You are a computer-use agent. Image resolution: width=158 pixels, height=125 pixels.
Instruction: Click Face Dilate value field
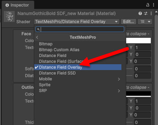tap(143, 76)
